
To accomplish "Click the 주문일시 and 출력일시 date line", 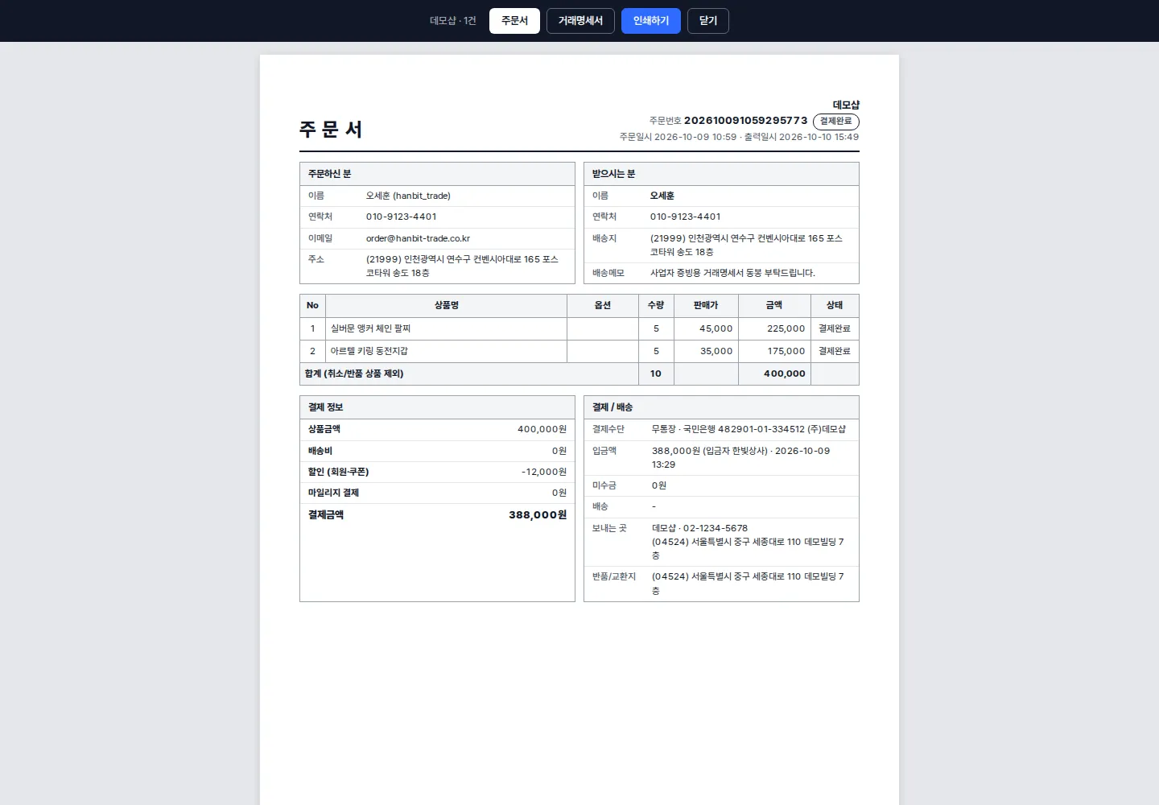I will pyautogui.click(x=739, y=137).
